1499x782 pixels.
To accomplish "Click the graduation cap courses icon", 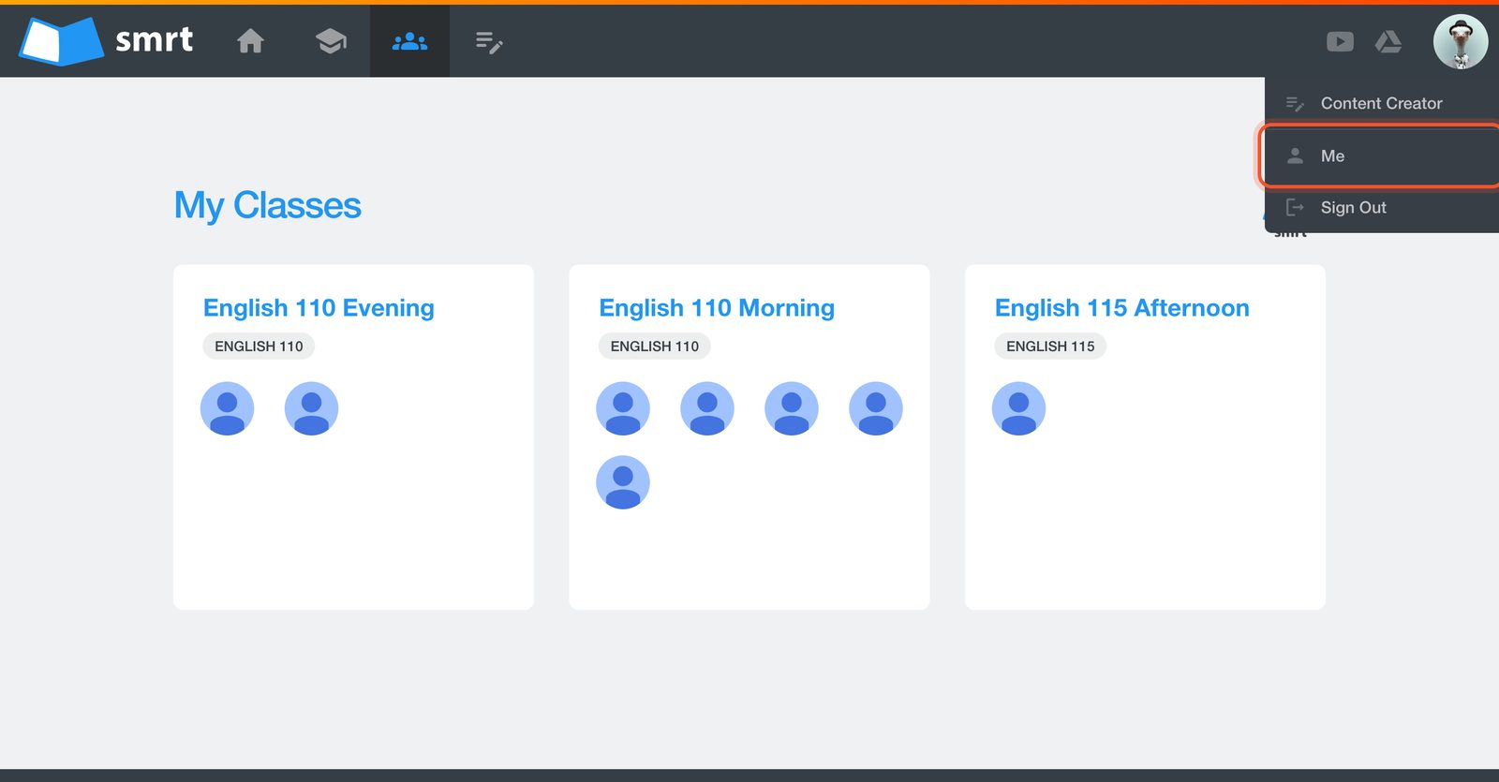I will pyautogui.click(x=331, y=41).
